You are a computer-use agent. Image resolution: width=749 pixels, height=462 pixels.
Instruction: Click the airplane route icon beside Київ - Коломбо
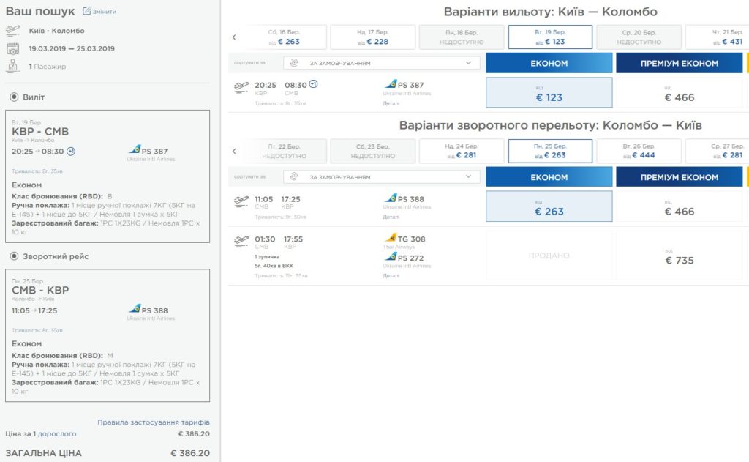point(13,31)
